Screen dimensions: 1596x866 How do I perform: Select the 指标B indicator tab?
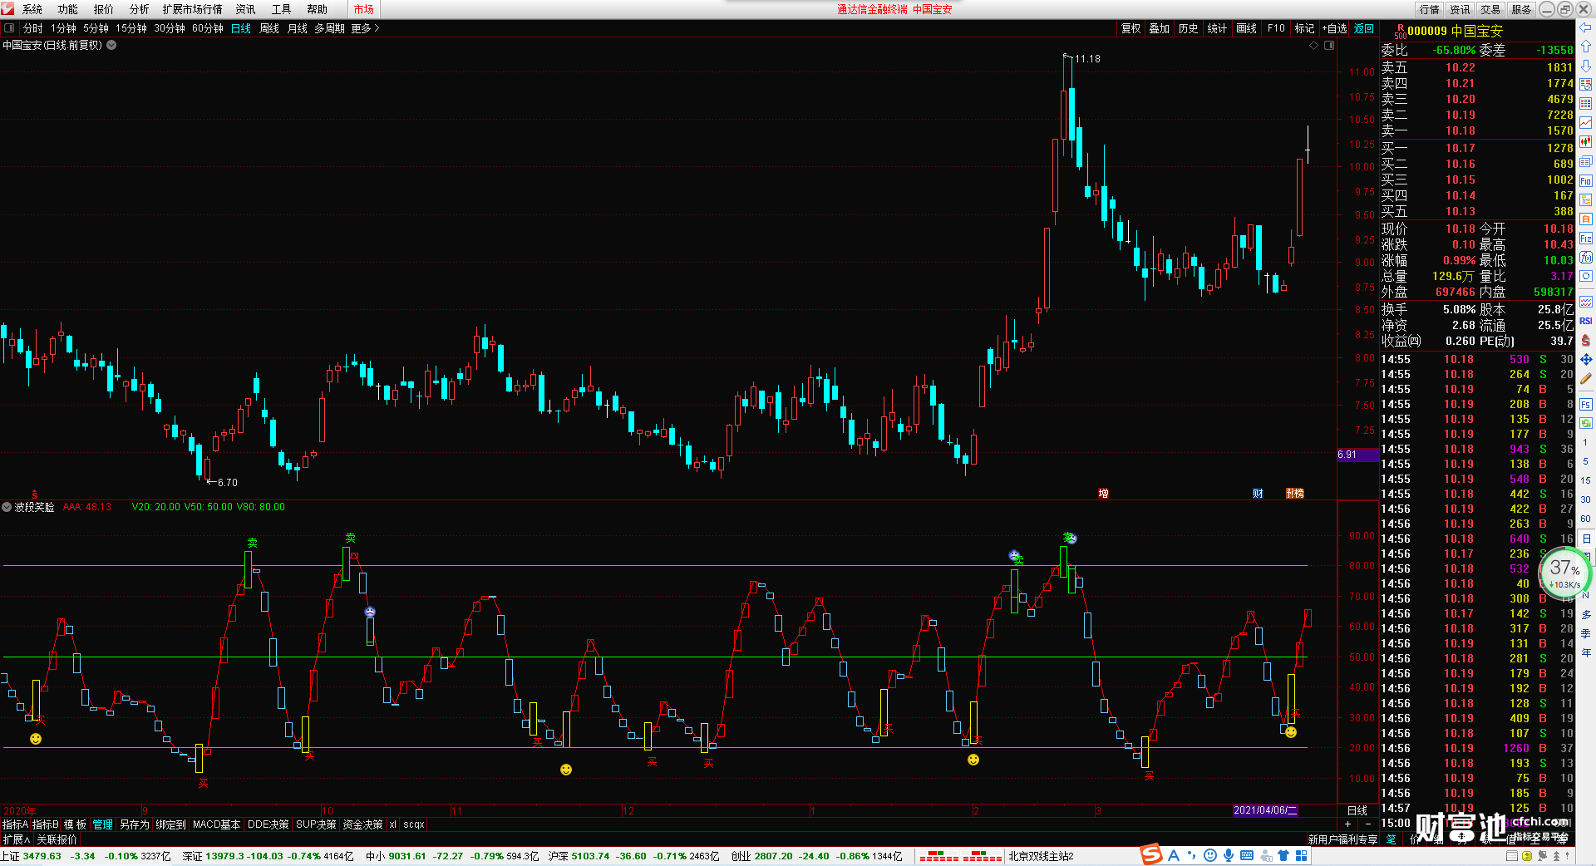click(x=46, y=824)
